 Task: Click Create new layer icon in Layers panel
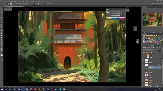pyautogui.click(x=158, y=87)
